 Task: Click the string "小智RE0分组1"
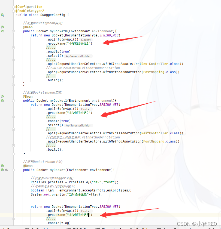coord(78,43)
